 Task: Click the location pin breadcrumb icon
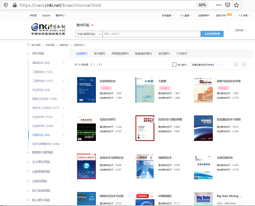coord(28,45)
